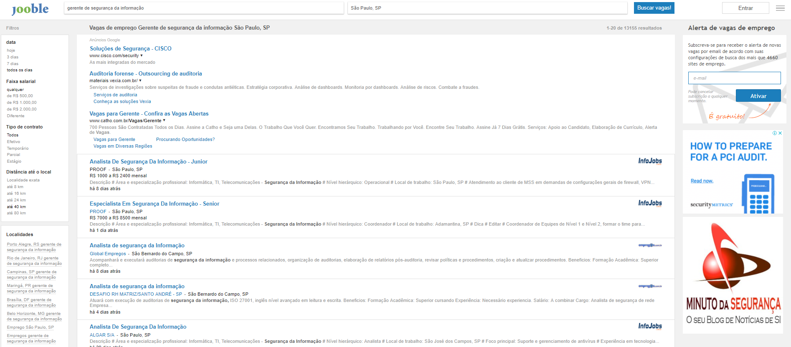Viewport: 791px width, 347px height.
Task: Click the Entrar button
Action: (x=745, y=8)
